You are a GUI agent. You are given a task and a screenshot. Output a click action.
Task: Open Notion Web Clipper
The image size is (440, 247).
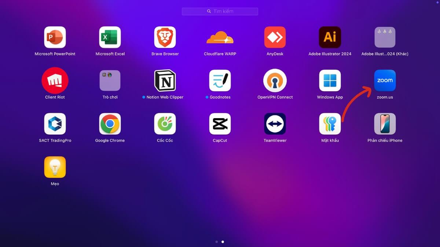[165, 81]
